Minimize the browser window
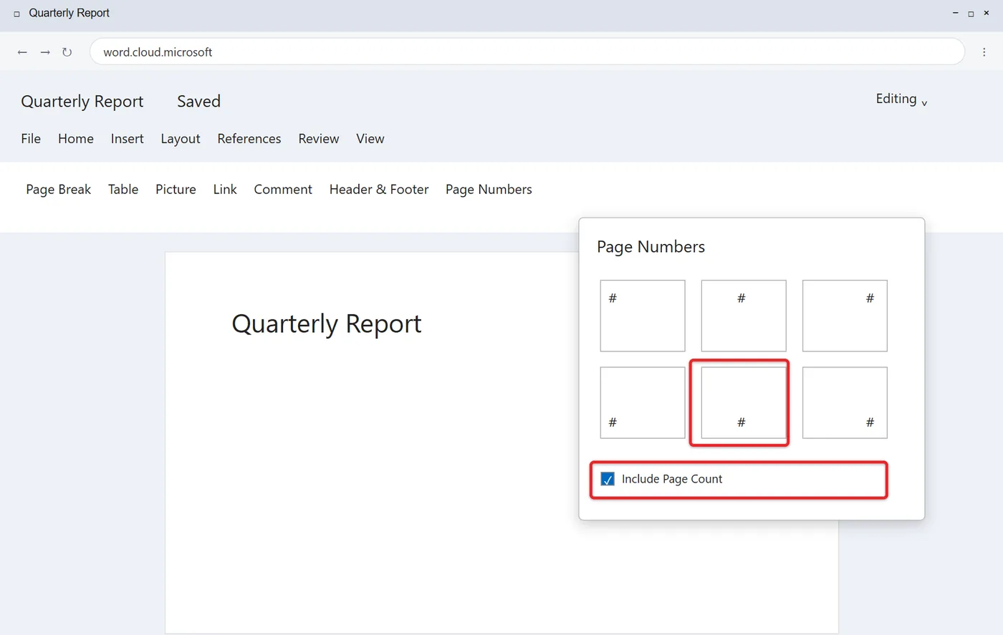The image size is (1003, 635). (x=955, y=13)
